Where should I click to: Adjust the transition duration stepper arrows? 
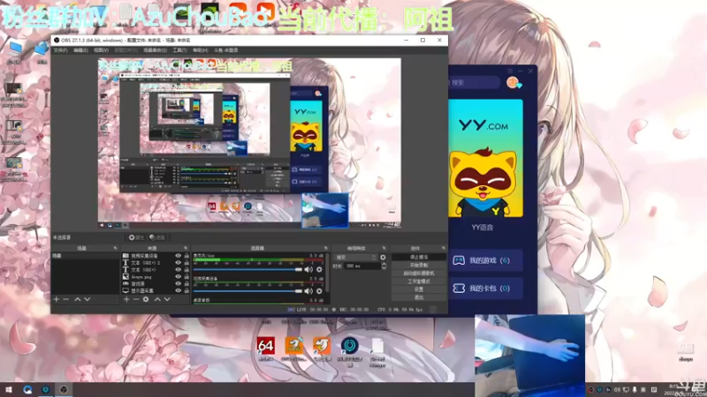point(384,266)
